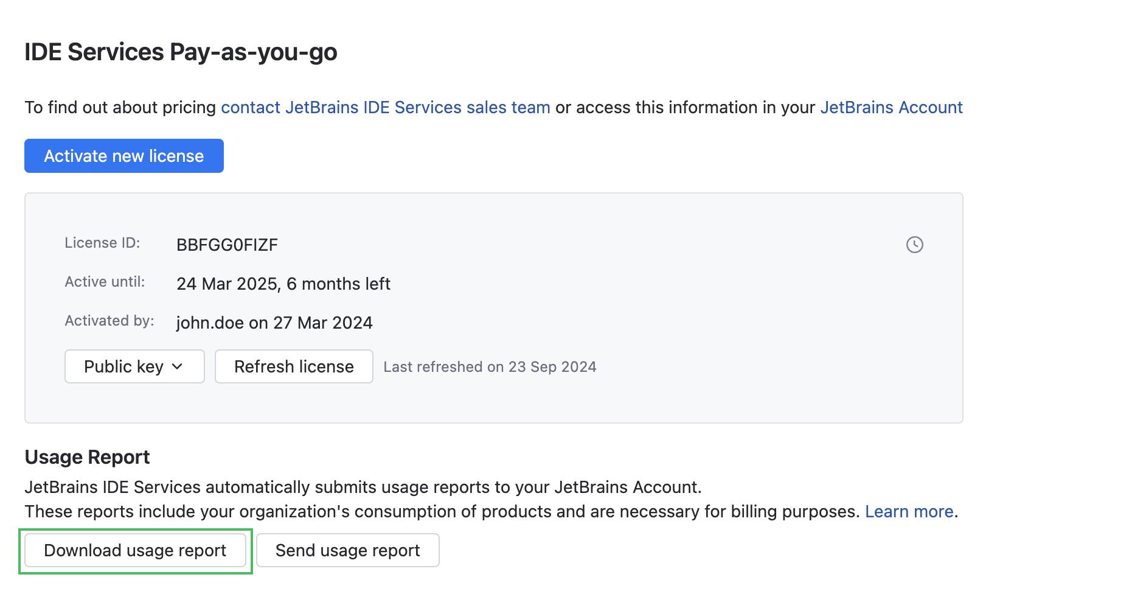The image size is (1146, 594).
Task: Send usage report to JetBrains Account
Action: pos(347,550)
